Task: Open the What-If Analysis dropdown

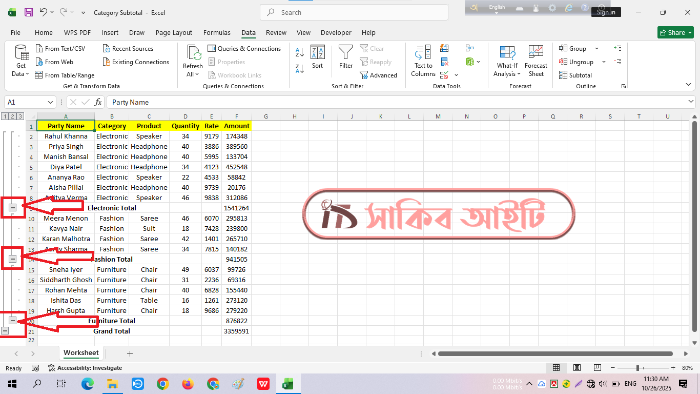Action: coord(507,61)
